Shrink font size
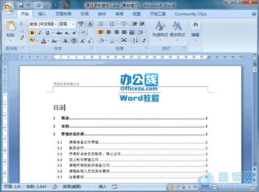 click(x=90, y=40)
